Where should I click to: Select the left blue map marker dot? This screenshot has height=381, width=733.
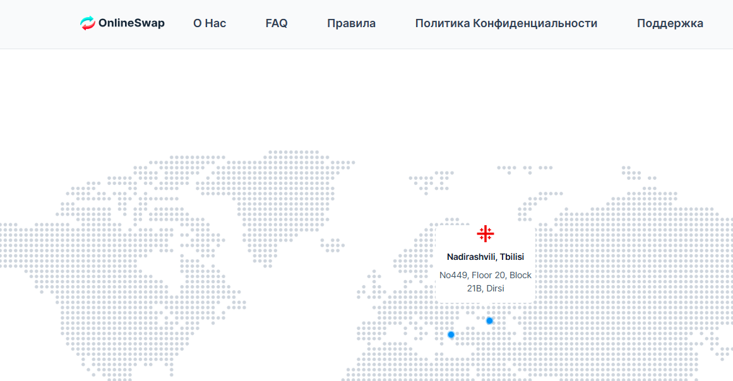point(451,334)
